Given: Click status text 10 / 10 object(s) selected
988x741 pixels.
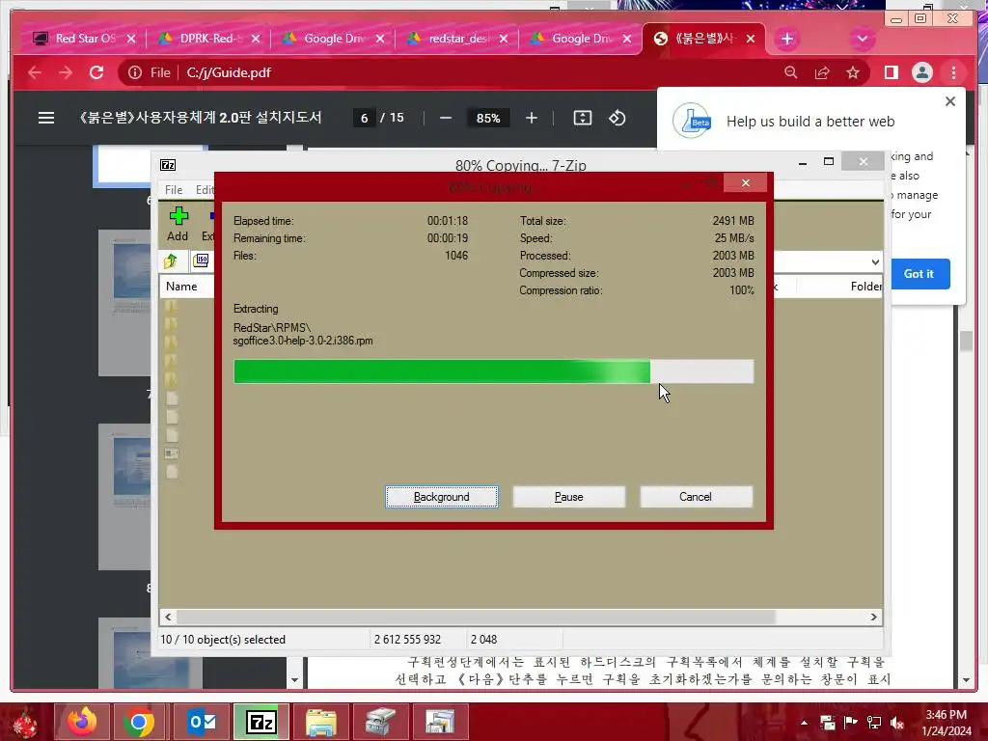Looking at the screenshot, I should (x=223, y=640).
